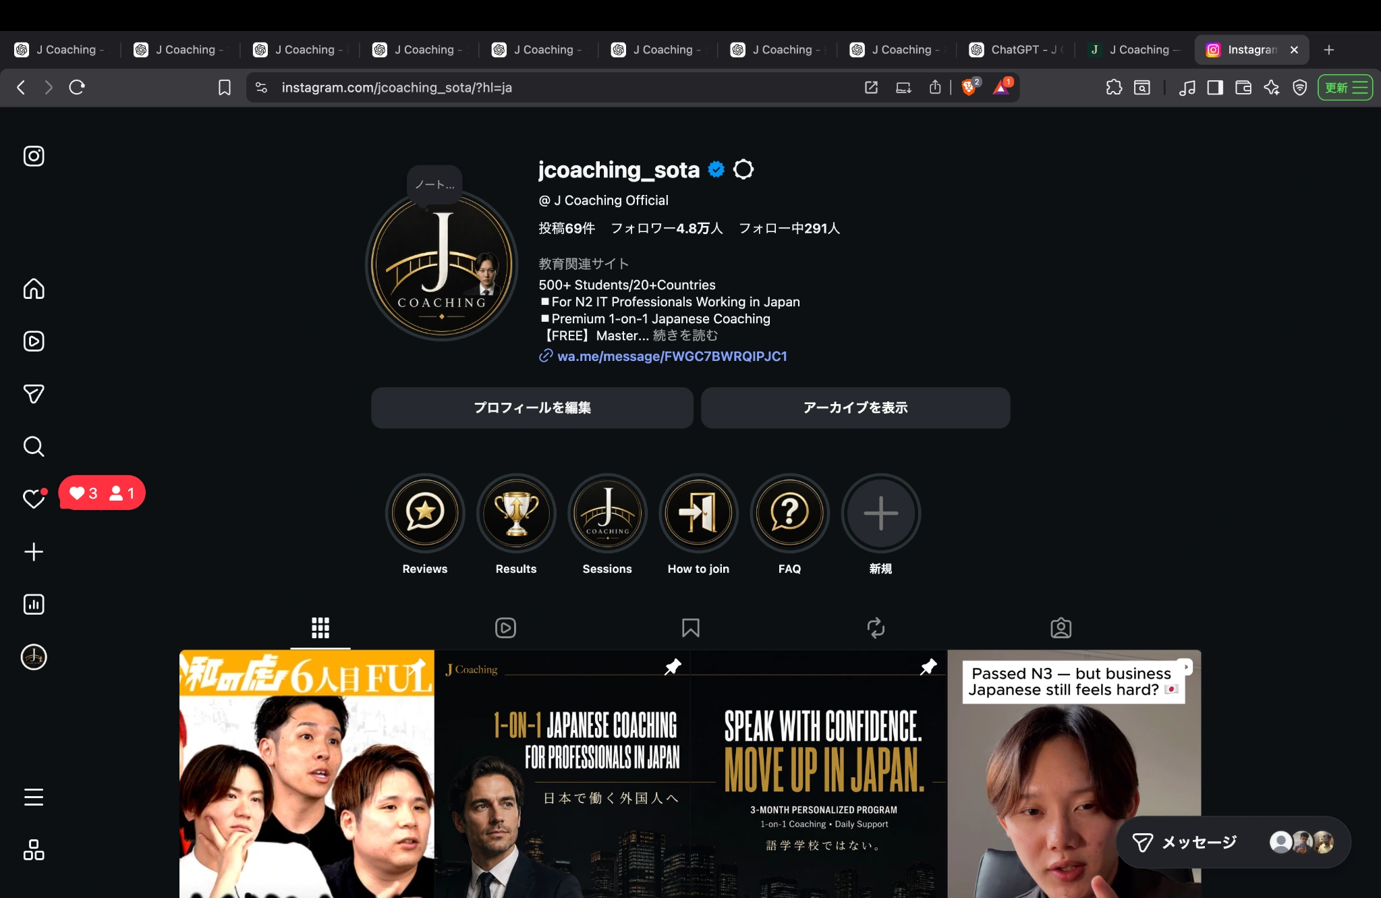Viewport: 1381px width, 898px height.
Task: Open site information icon in address bar
Action: pyautogui.click(x=262, y=87)
